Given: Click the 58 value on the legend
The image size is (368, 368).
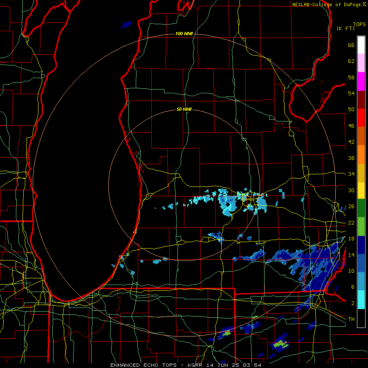Looking at the screenshot, I should [x=351, y=77].
